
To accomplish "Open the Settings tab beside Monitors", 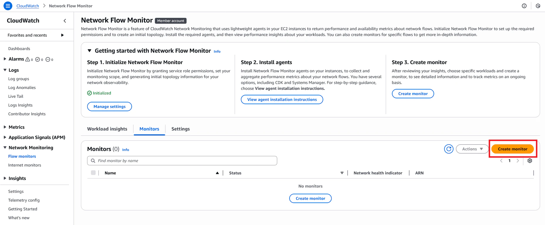I will pyautogui.click(x=180, y=129).
